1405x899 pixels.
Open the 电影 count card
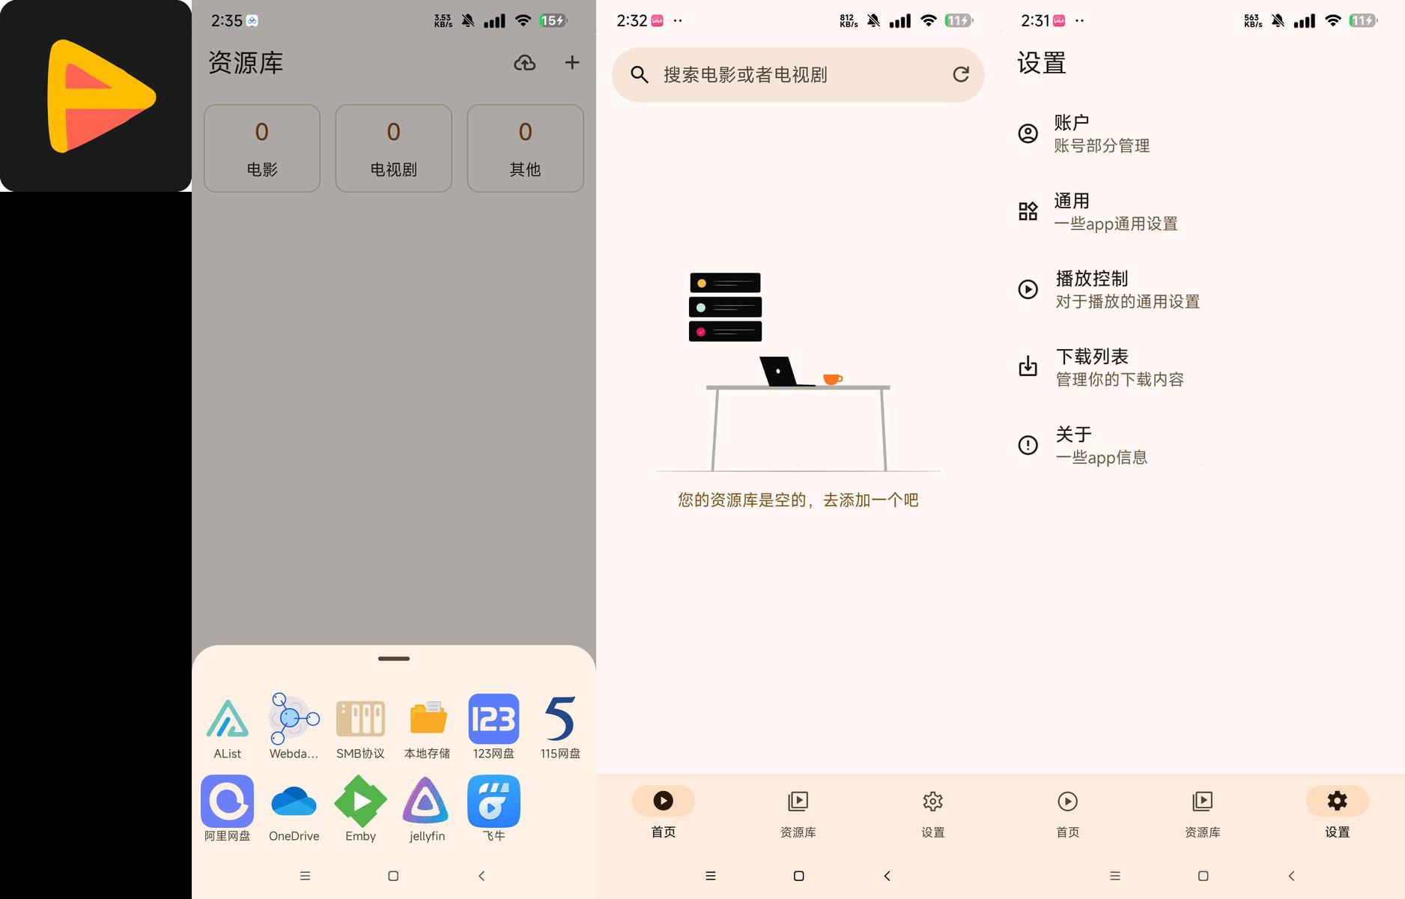pos(262,148)
